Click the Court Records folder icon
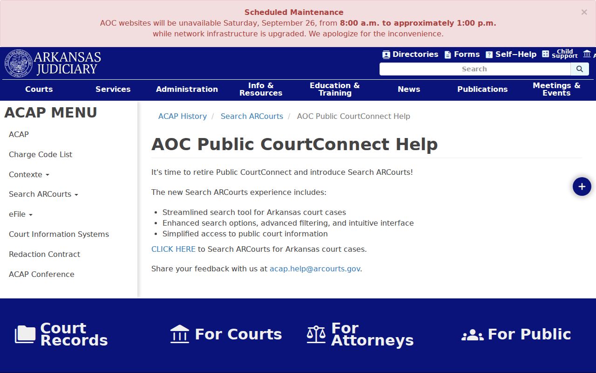Image resolution: width=596 pixels, height=373 pixels. point(25,334)
